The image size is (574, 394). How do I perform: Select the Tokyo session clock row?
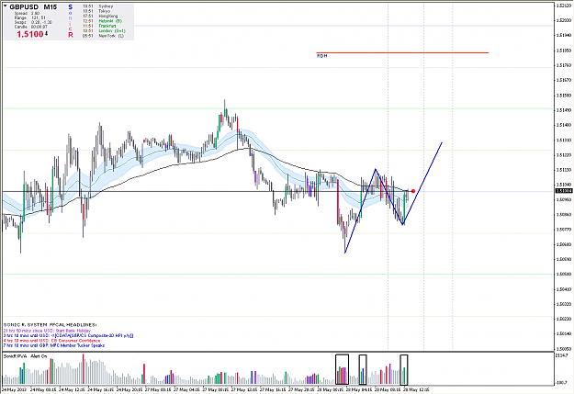click(x=97, y=11)
